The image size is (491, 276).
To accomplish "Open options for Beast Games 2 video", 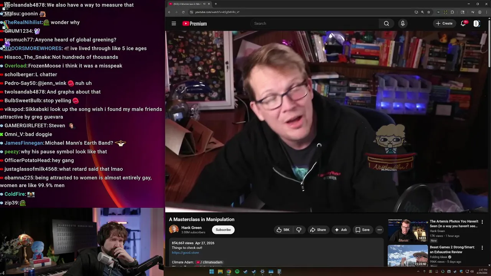I will pyautogui.click(x=482, y=248).
